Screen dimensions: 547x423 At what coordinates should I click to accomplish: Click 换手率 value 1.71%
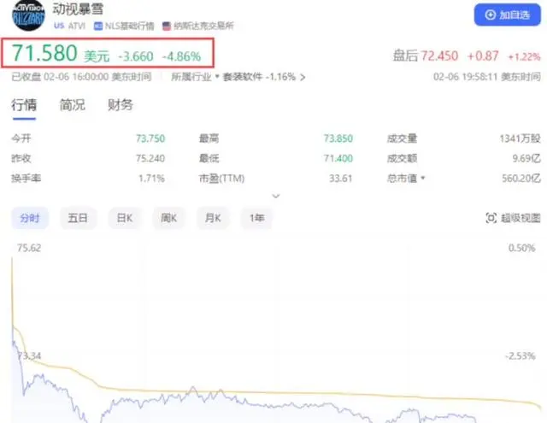coord(151,179)
